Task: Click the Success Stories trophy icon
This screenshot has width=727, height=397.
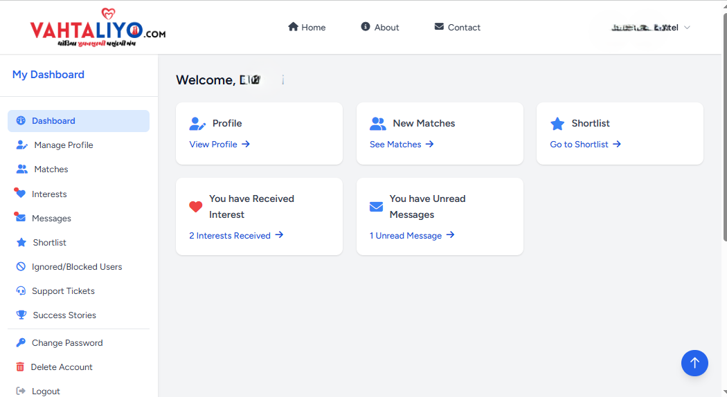Action: click(21, 315)
